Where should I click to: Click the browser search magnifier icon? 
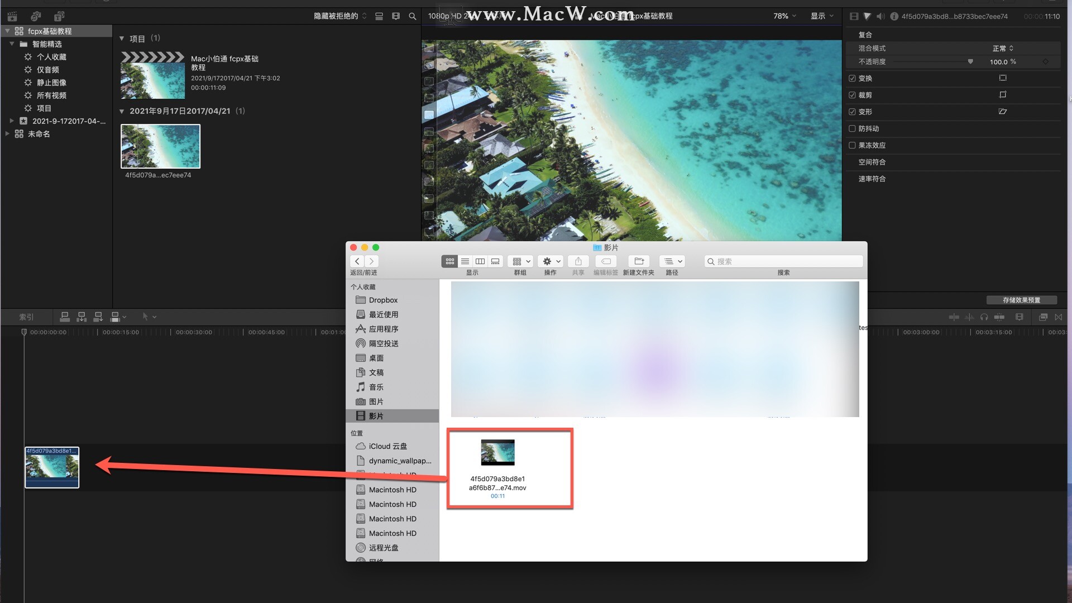[413, 16]
